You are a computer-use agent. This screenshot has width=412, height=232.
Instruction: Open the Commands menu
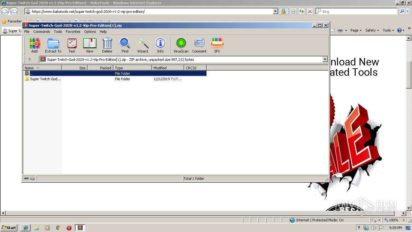[x=42, y=32]
